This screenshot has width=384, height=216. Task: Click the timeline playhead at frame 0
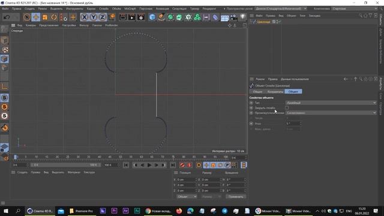tap(16, 157)
